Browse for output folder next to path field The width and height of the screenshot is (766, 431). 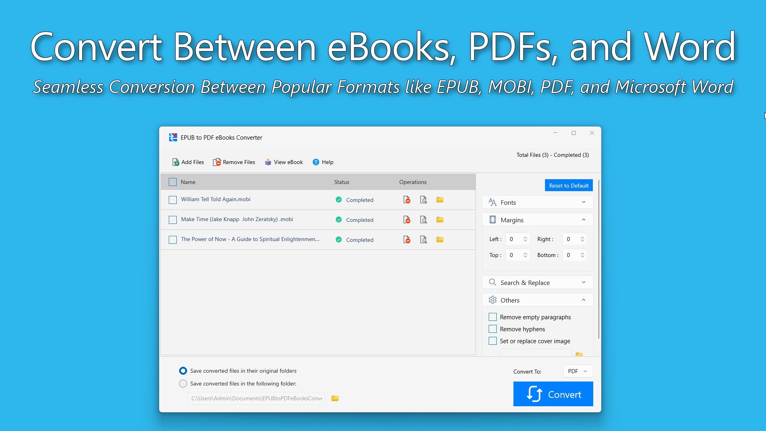tap(335, 398)
